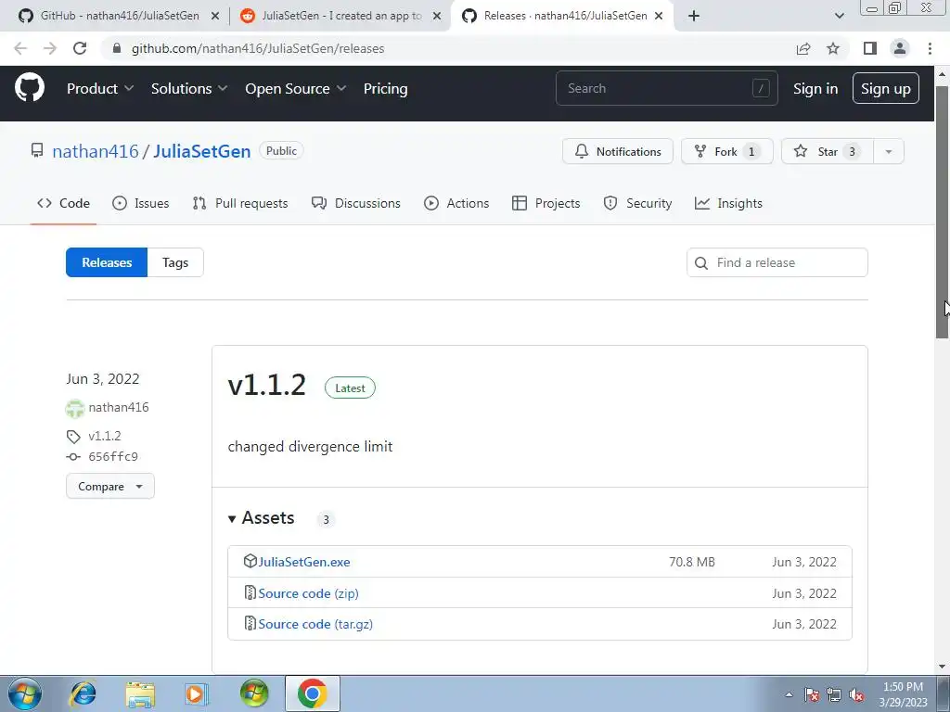Open the Pull requests tab
This screenshot has width=950, height=712.
[240, 203]
